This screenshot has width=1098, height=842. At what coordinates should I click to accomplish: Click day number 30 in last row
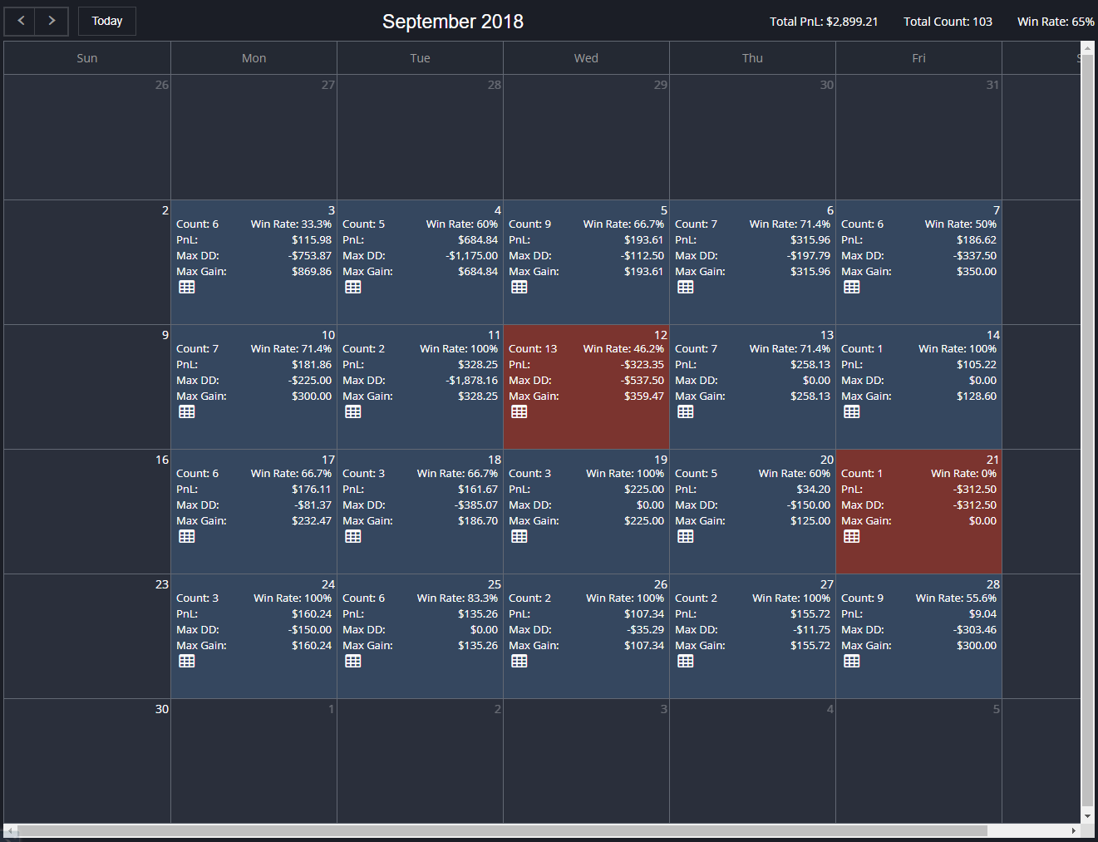point(162,709)
